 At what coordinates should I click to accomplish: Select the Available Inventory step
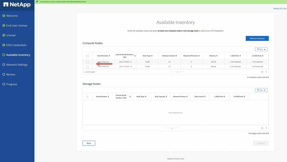[x=16, y=55]
